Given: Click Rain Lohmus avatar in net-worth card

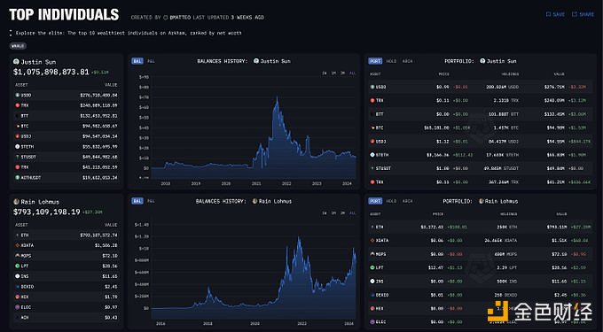Looking at the screenshot, I should coord(16,202).
